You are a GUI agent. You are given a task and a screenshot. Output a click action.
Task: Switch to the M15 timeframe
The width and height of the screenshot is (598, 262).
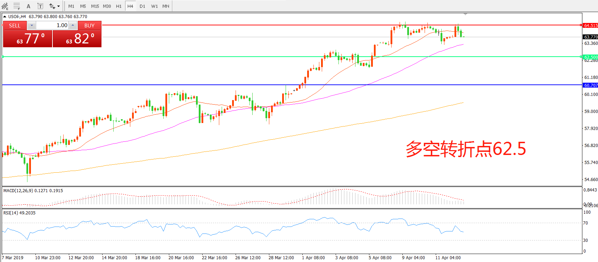pos(95,6)
